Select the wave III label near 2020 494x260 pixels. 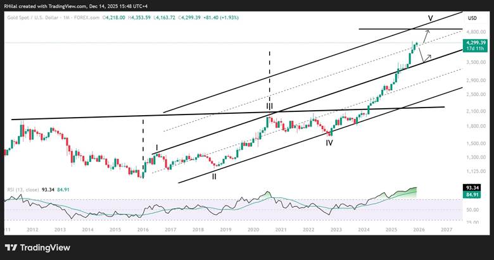[x=270, y=106]
